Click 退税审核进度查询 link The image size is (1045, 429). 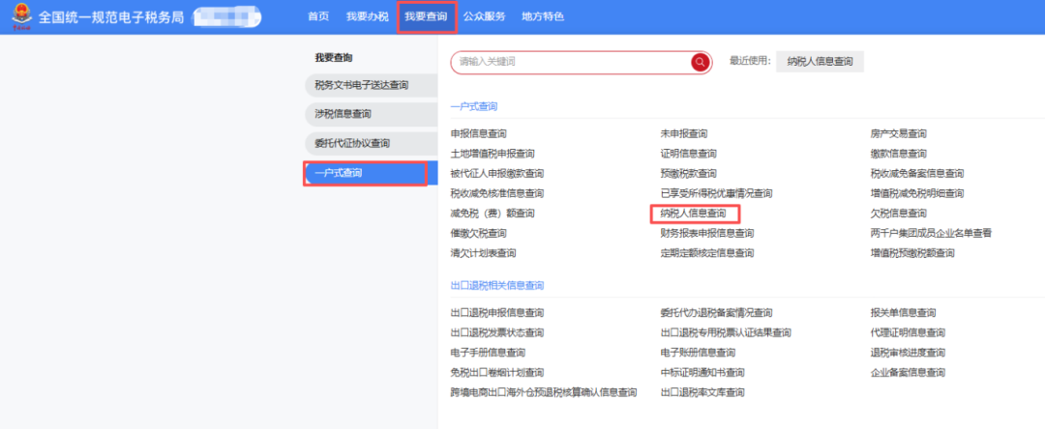tap(908, 353)
